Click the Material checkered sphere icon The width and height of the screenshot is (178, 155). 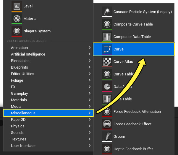click(x=17, y=19)
